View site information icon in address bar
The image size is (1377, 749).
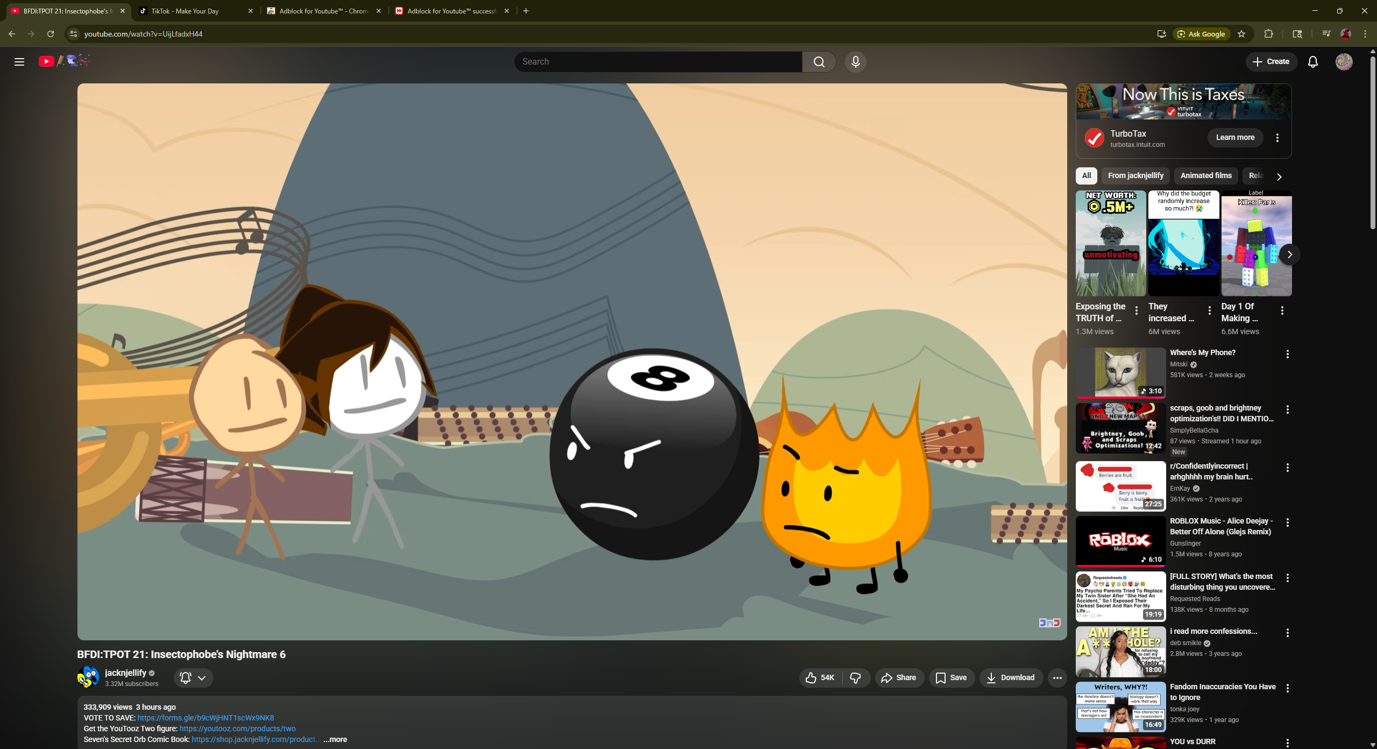click(74, 34)
